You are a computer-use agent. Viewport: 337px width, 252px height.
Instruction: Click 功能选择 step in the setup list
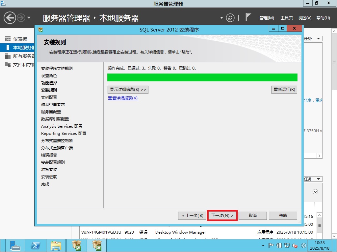(x=49, y=83)
